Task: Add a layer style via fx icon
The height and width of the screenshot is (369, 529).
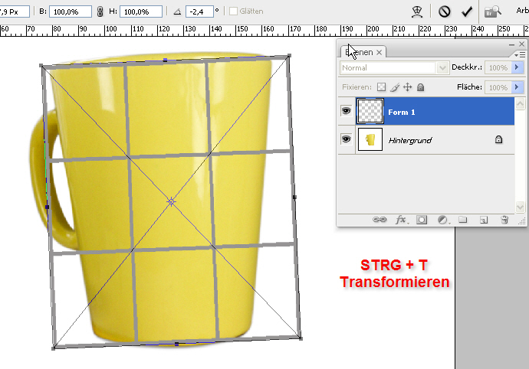Action: [400, 220]
